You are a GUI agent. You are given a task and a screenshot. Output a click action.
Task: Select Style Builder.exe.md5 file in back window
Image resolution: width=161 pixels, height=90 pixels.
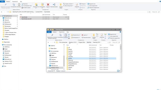[x=45, y=19]
